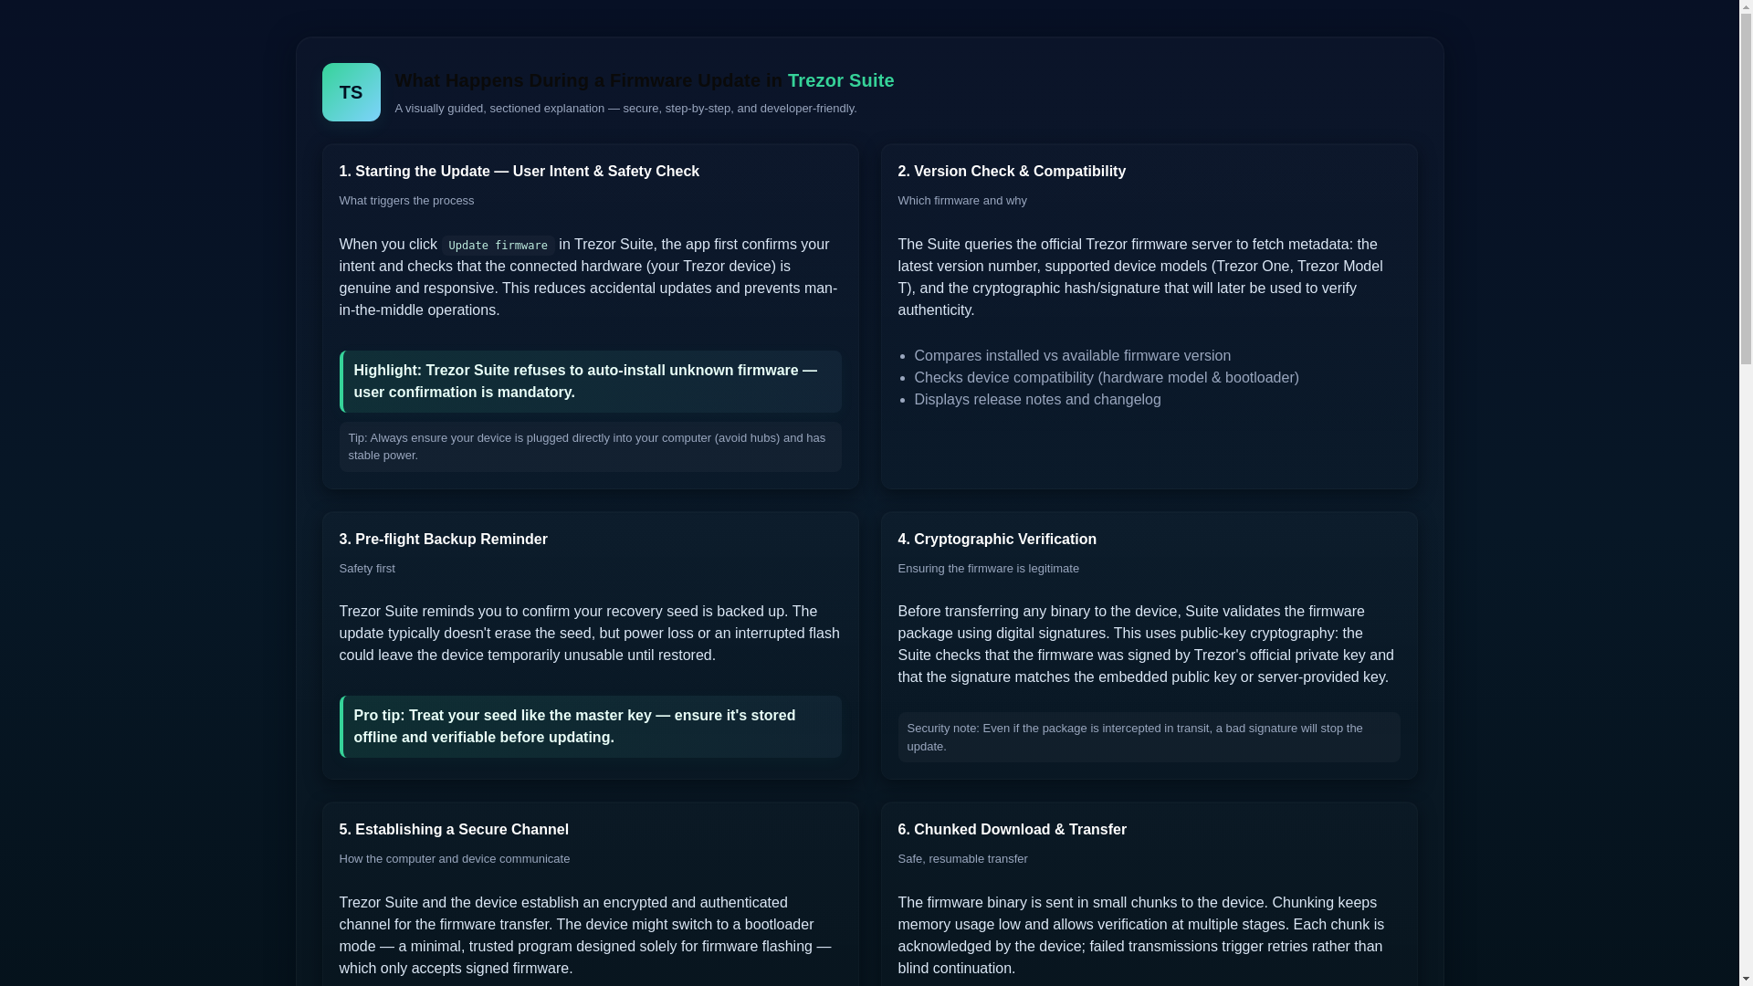Click the paragraph starting 'The Suite queries'
1753x986 pixels.
pos(1149,278)
